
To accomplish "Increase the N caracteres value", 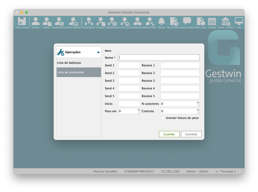I will coord(198,102).
